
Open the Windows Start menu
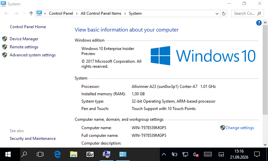pos(8,154)
